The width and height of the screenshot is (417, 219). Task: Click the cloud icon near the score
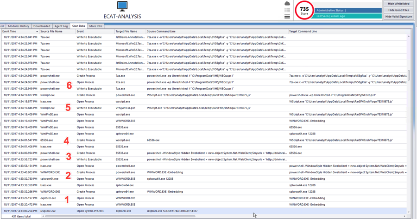pyautogui.click(x=287, y=4)
